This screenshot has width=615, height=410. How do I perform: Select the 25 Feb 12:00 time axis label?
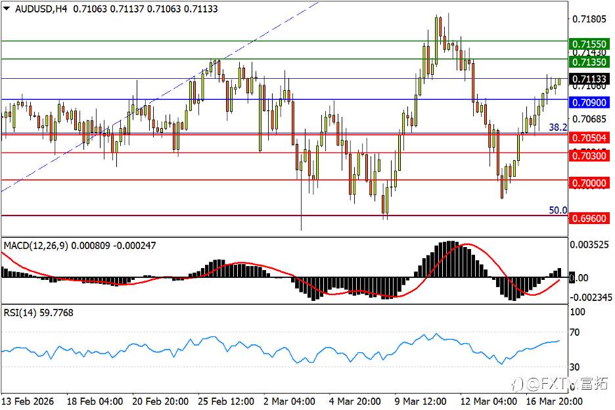pyautogui.click(x=226, y=401)
